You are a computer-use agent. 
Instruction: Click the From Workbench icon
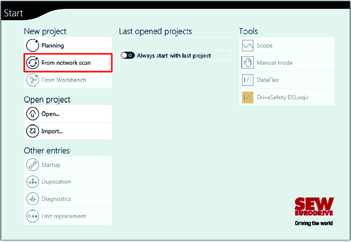tap(33, 80)
